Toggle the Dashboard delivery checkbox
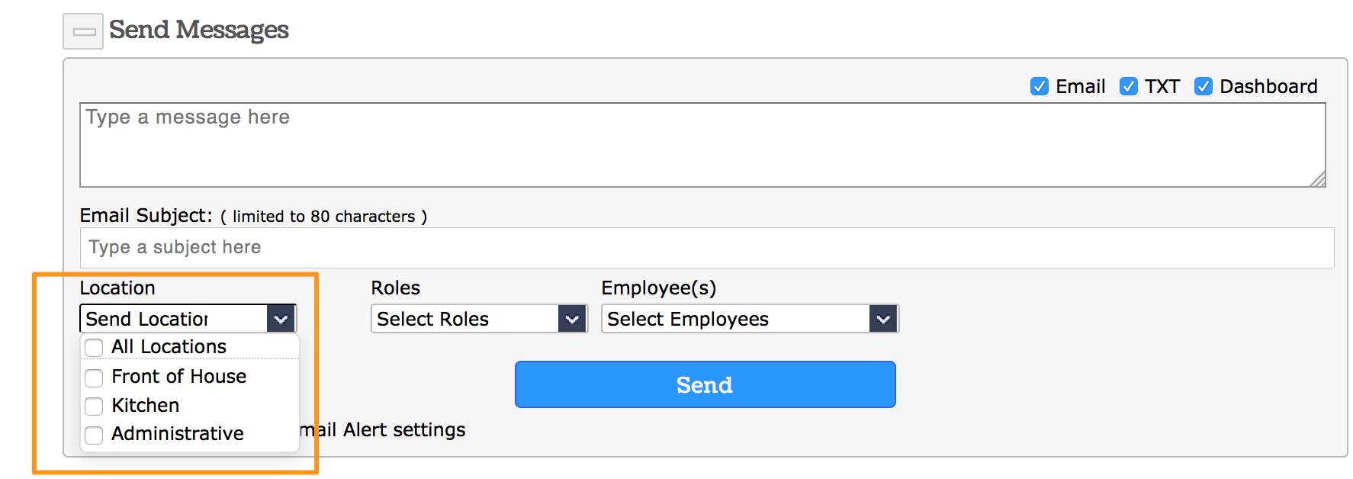 pyautogui.click(x=1203, y=87)
